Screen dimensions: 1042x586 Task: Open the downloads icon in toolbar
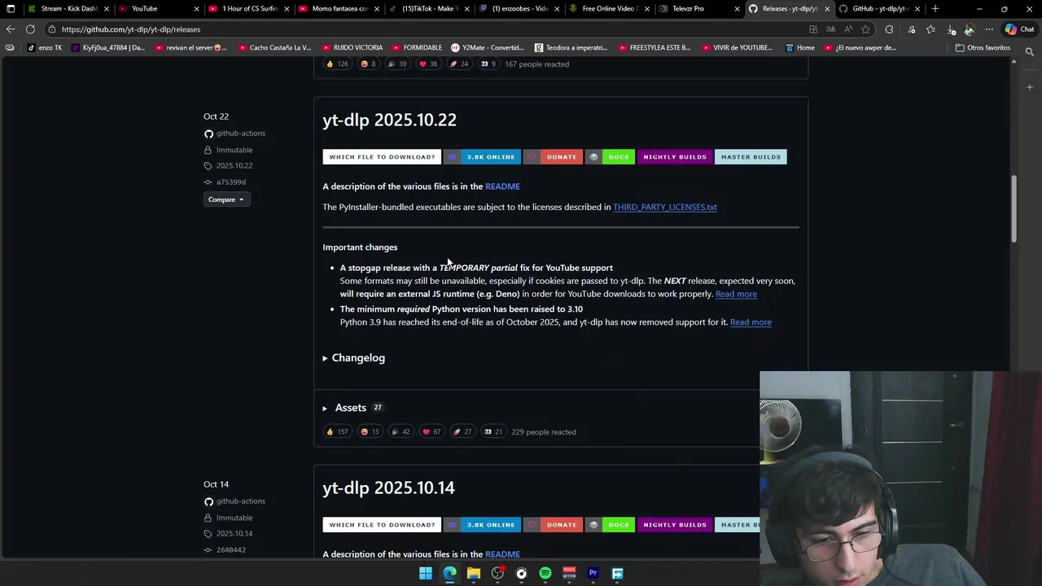[x=951, y=29]
